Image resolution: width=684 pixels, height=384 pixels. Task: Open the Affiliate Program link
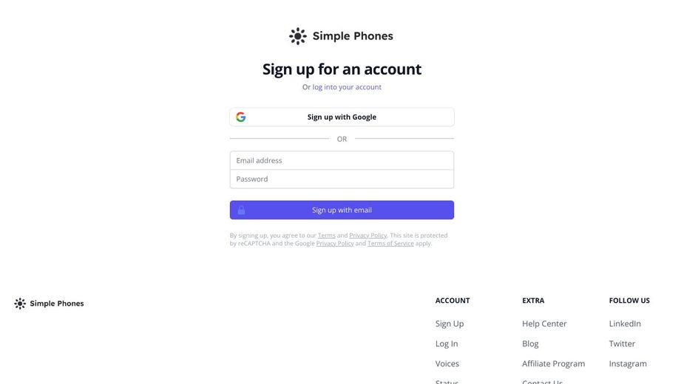[x=553, y=364]
